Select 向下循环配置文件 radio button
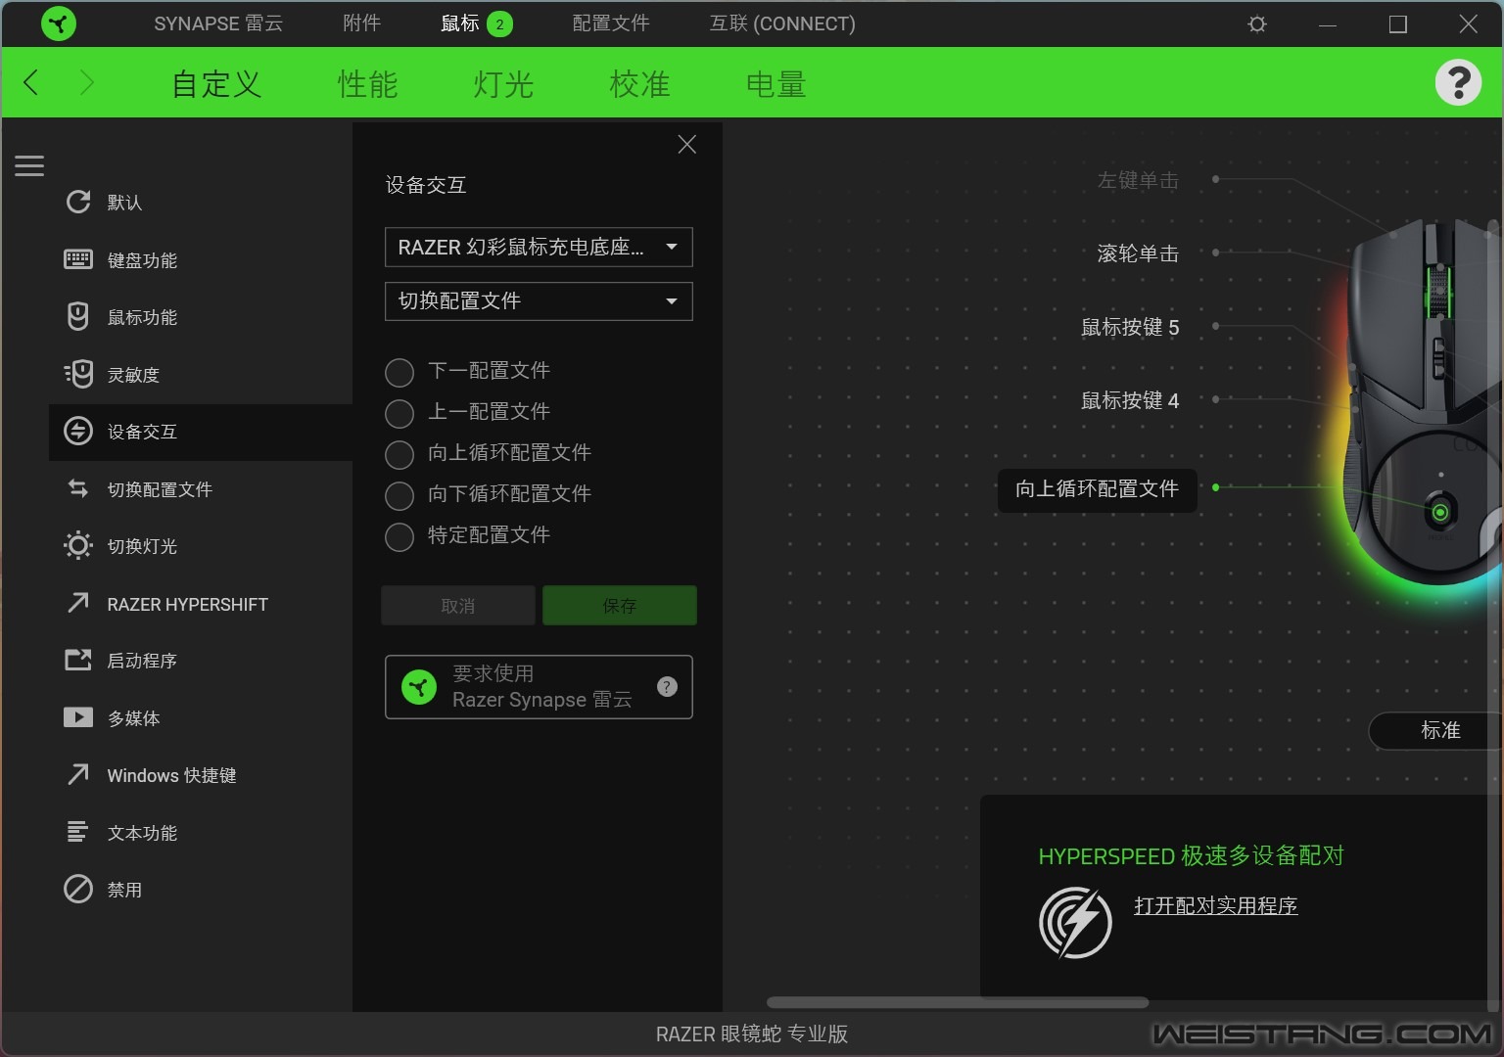Screen dimensions: 1504x1057 [x=399, y=496]
